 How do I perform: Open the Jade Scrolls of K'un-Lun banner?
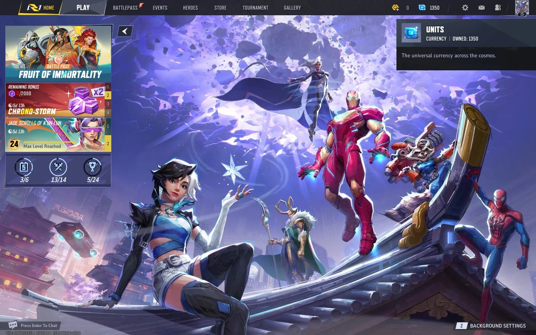tap(55, 135)
